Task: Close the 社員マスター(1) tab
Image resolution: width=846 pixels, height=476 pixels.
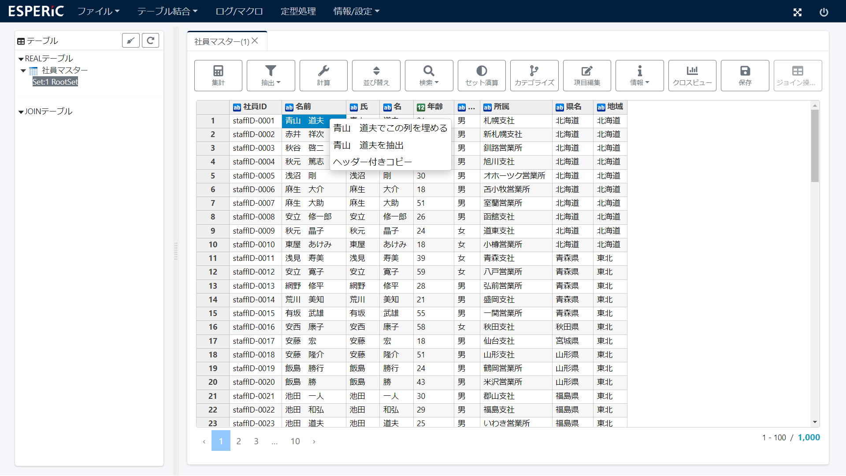Action: pyautogui.click(x=255, y=41)
